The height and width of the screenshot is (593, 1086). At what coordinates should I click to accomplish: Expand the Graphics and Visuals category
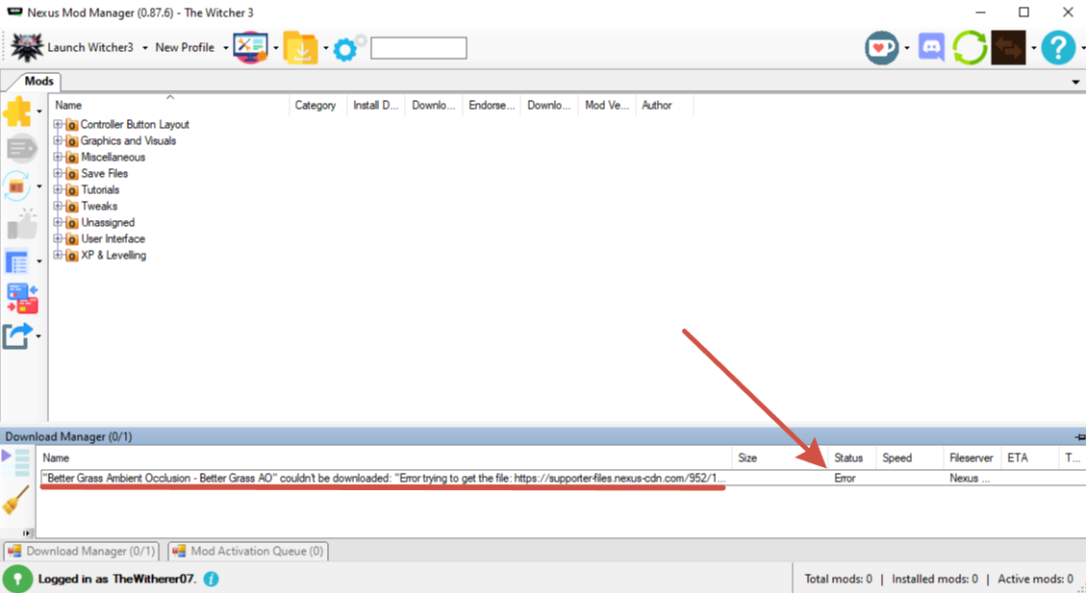click(58, 140)
